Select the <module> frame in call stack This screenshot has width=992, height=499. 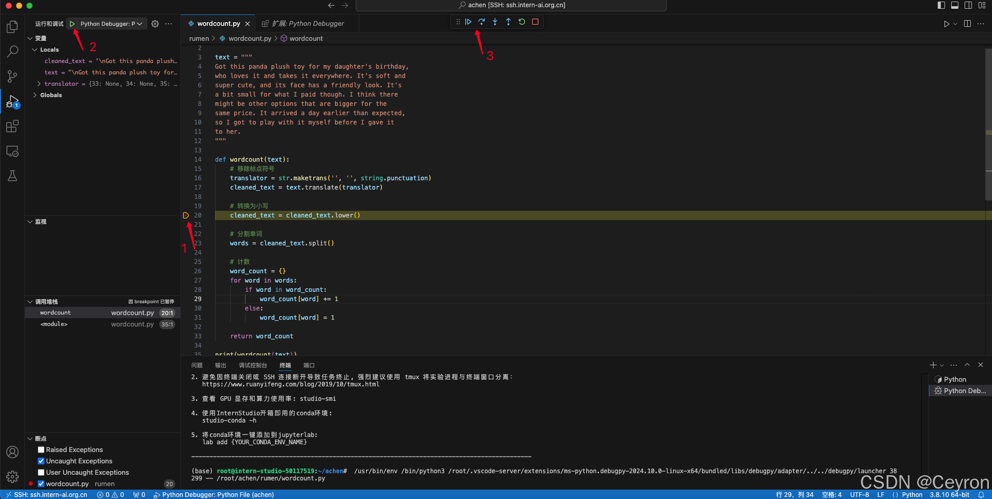[x=54, y=324]
